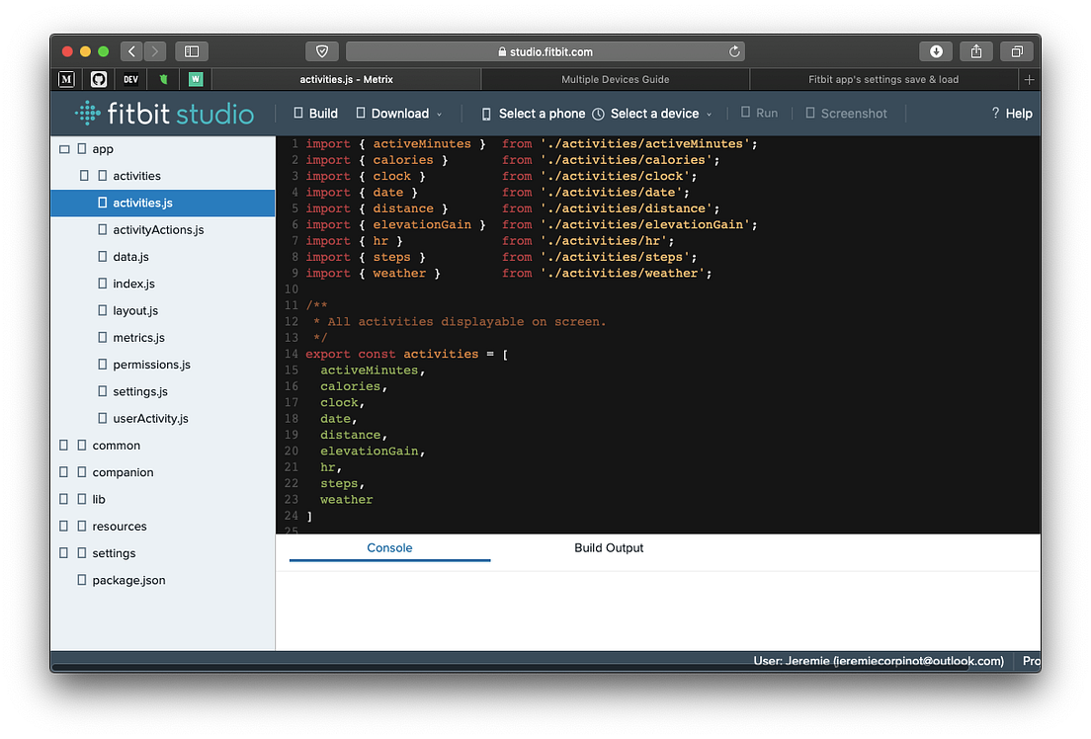This screenshot has width=1091, height=739.
Task: Add a new Safari tab
Action: point(1029,79)
